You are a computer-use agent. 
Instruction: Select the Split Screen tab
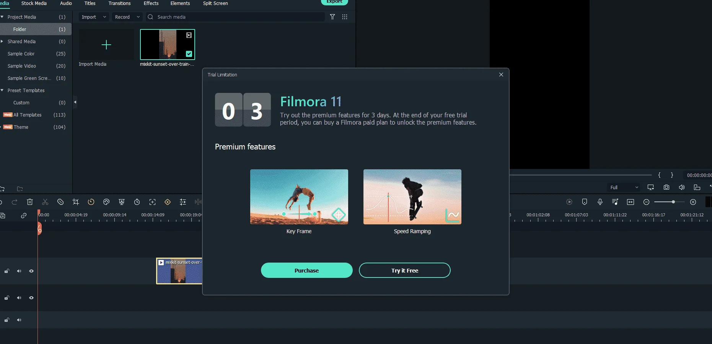(x=215, y=3)
